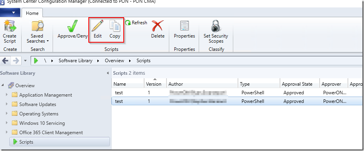
Task: Sort by the Approver column header
Action: click(x=333, y=84)
